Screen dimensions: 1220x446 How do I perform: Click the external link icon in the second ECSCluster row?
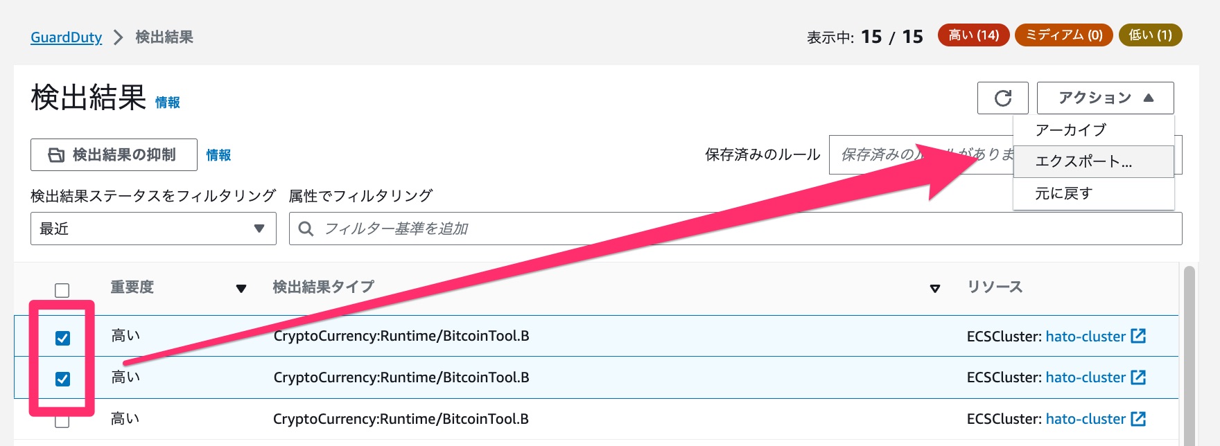pyautogui.click(x=1138, y=377)
